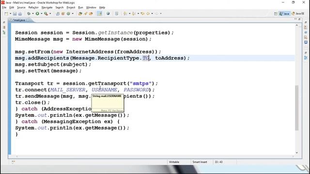310x174 pixels.
Task: Open the Source menu
Action: pos(21,8)
